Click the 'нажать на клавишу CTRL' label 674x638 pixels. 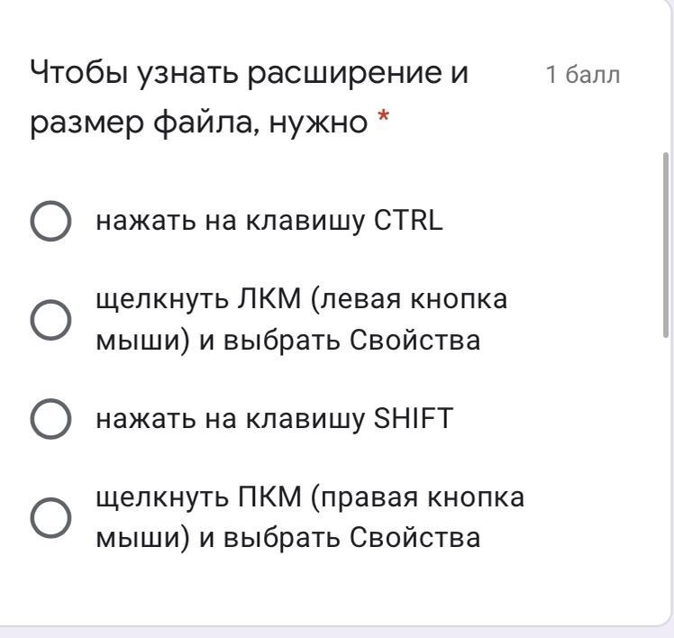point(269,221)
